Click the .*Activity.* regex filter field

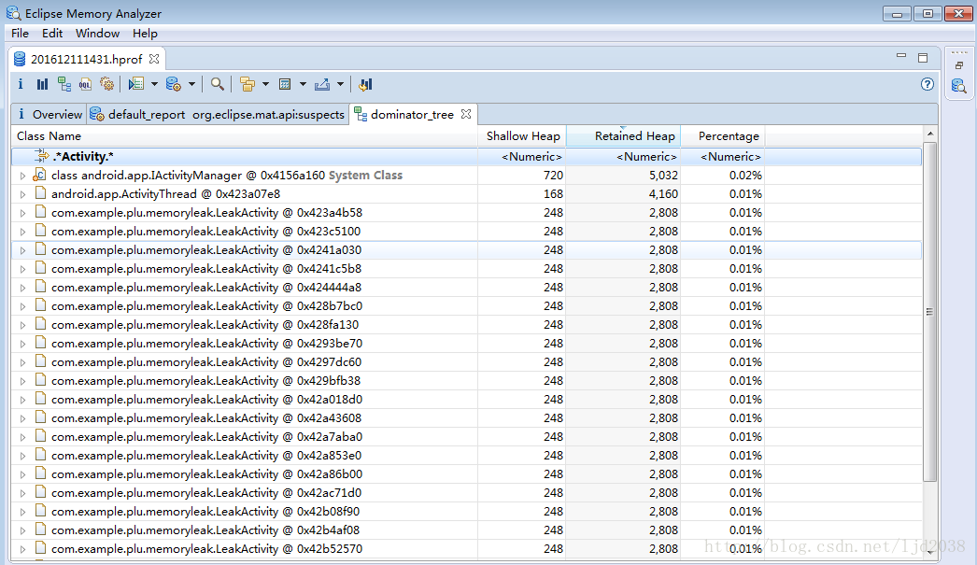(x=84, y=157)
